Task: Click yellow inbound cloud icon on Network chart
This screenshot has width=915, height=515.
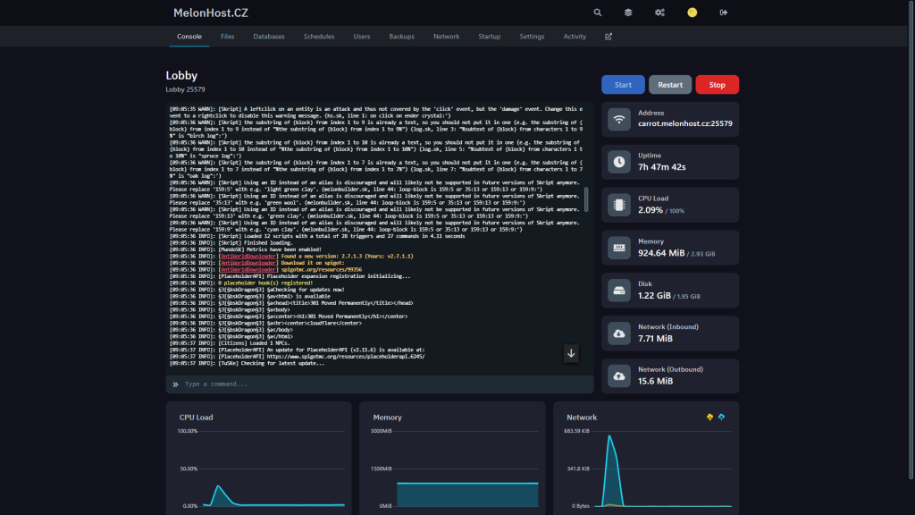Action: 709,417
